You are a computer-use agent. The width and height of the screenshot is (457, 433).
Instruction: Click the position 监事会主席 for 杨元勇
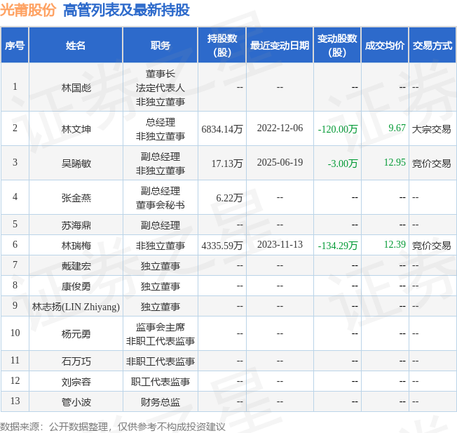[x=161, y=327]
